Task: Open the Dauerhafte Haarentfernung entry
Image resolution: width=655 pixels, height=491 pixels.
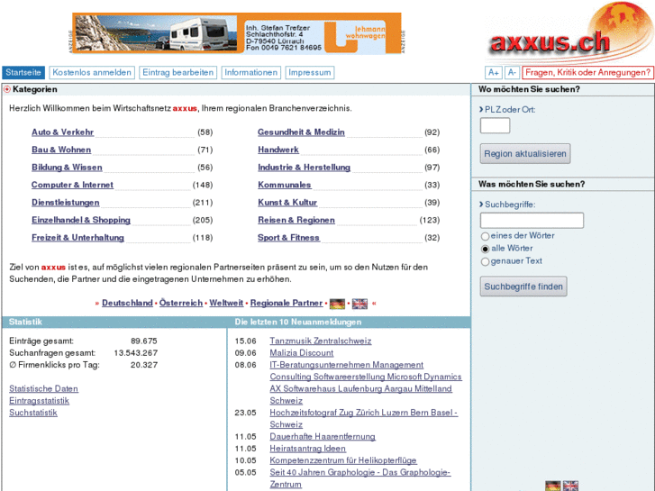Action: pyautogui.click(x=323, y=437)
